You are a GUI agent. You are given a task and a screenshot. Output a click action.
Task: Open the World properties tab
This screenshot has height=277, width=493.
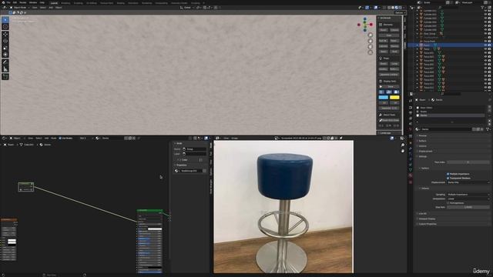pyautogui.click(x=411, y=128)
